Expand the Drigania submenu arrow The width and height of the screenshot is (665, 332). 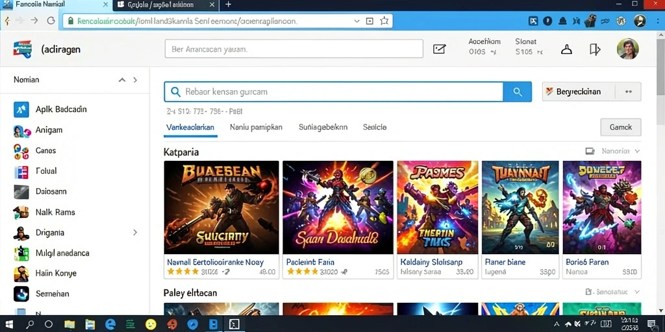[x=135, y=232]
